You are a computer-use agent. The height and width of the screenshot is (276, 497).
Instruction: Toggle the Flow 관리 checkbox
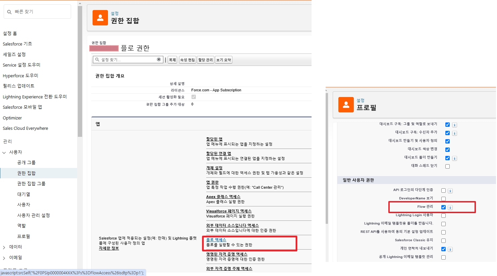(x=443, y=207)
